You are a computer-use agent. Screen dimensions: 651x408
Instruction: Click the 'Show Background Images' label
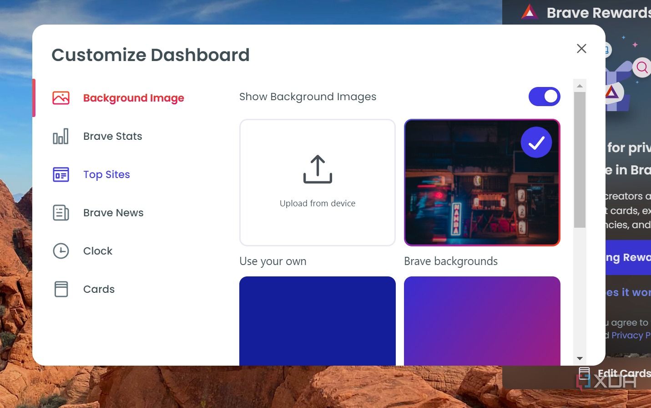308,97
